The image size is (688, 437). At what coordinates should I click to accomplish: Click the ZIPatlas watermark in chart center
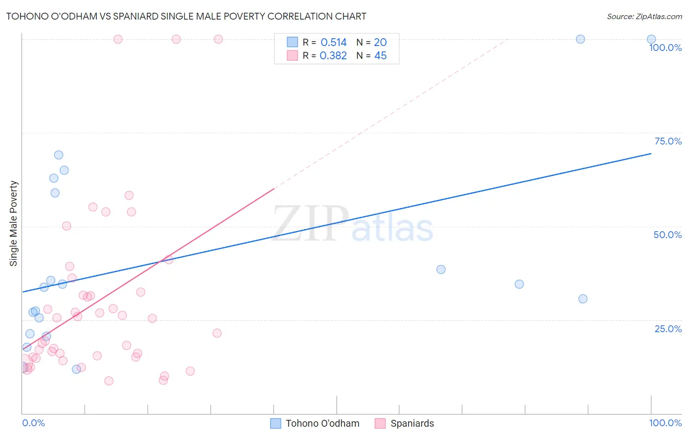pyautogui.click(x=353, y=223)
